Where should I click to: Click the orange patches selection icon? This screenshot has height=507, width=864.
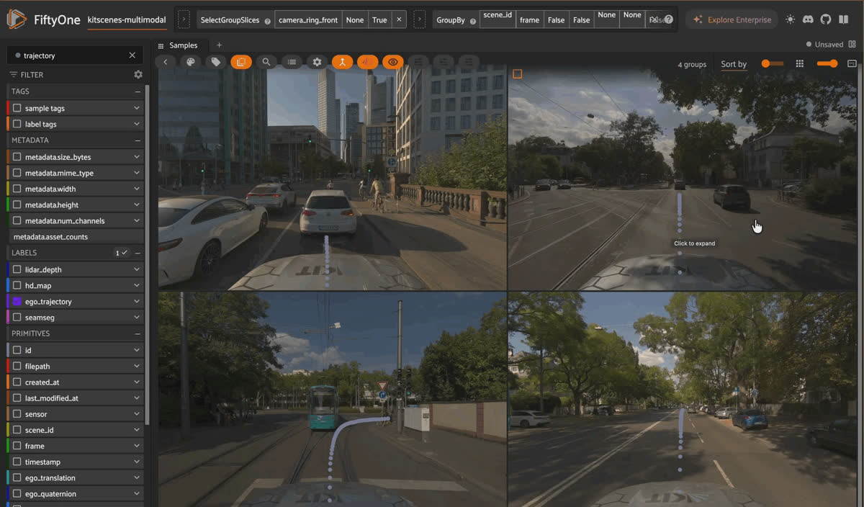point(241,62)
